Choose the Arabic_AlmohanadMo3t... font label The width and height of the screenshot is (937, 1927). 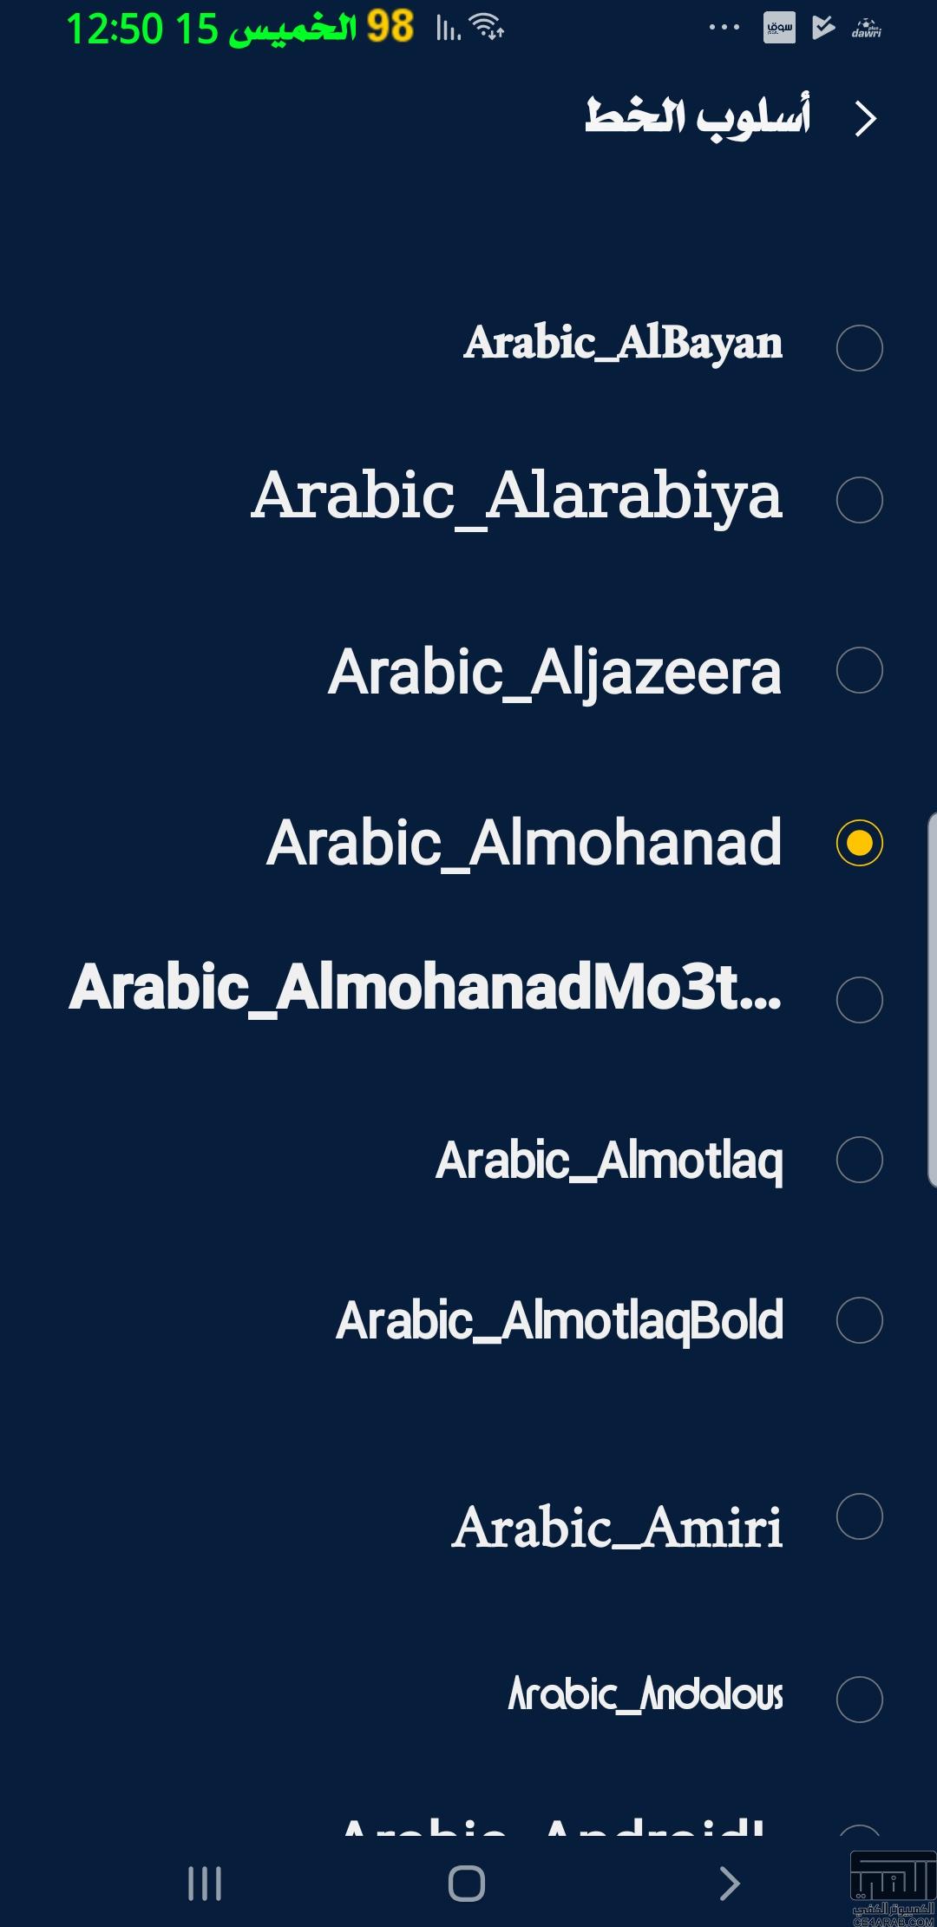coord(425,989)
